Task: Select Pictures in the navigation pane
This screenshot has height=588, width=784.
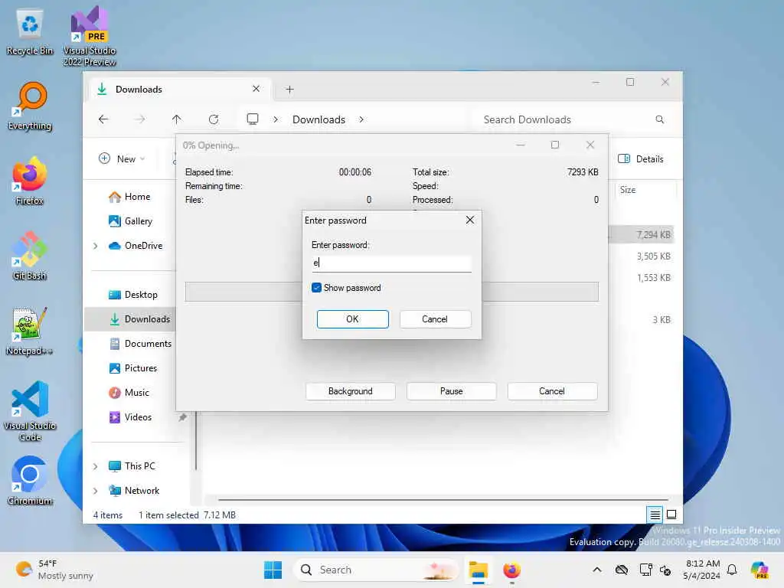Action: pyautogui.click(x=133, y=368)
